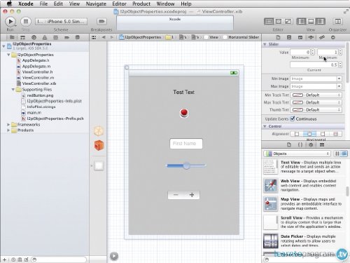Screen dimensions: 350x263
Task: Show the Debug navigator
Action: [55, 37]
